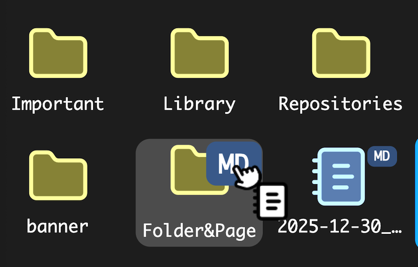Click the "2025-12-30_…" truncated file name
Viewport: 418px width, 267px height.
(340, 227)
